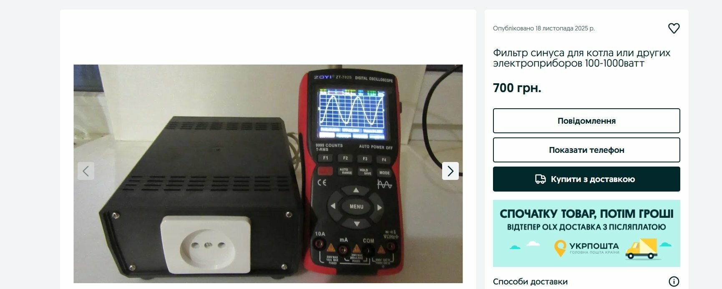722x289 pixels.
Task: Click the 700 грн. price
Action: point(517,88)
